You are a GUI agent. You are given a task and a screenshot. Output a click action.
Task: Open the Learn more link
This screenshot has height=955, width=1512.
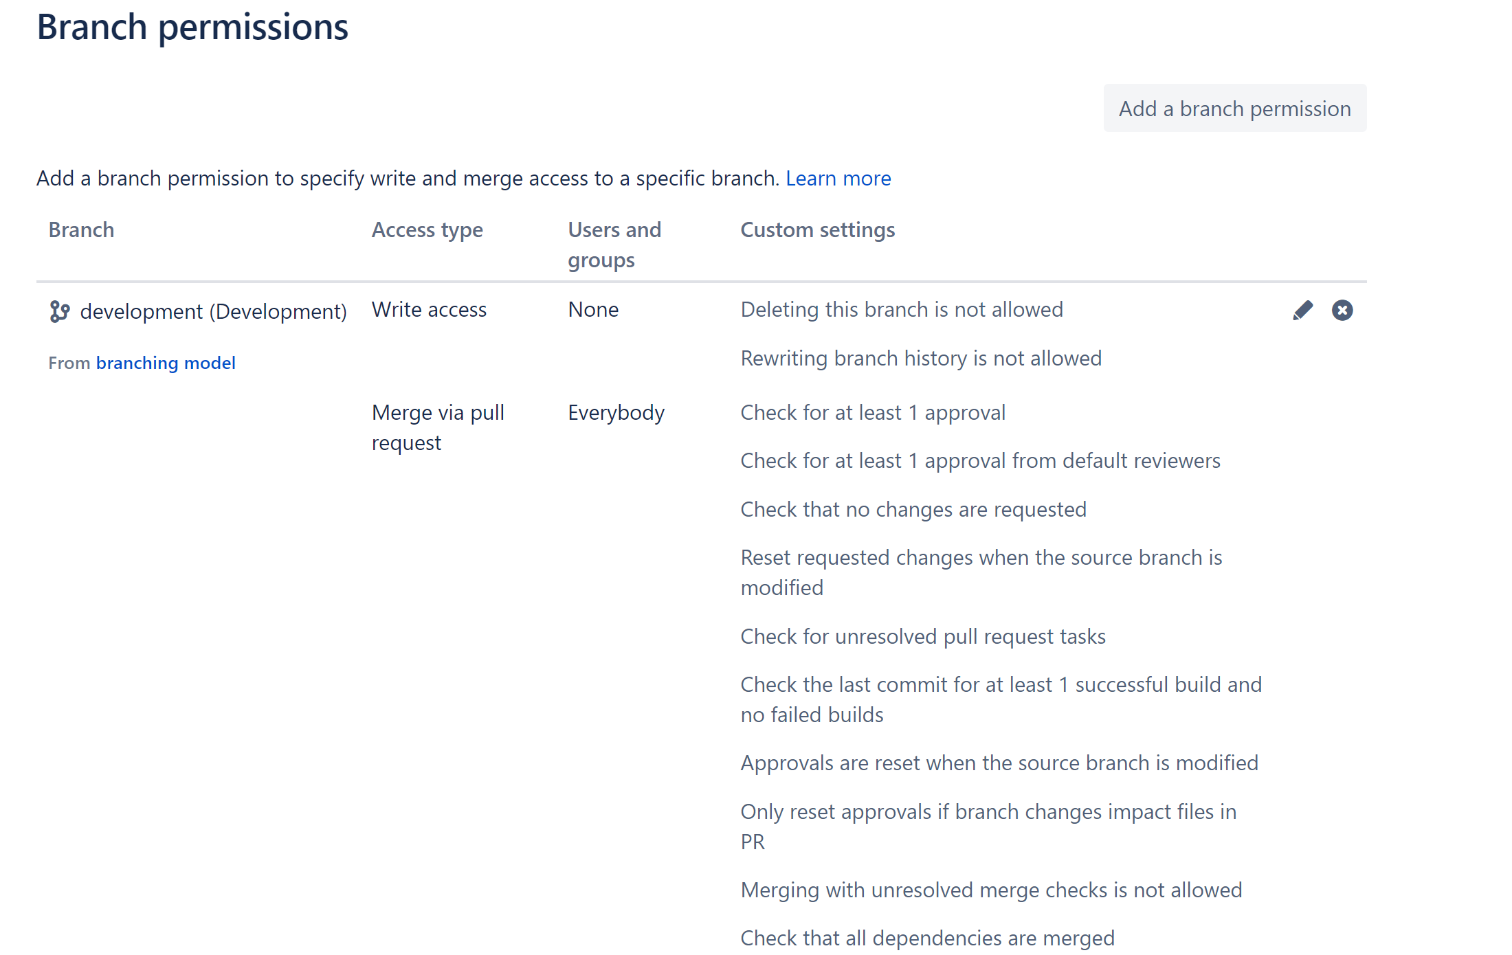(838, 179)
